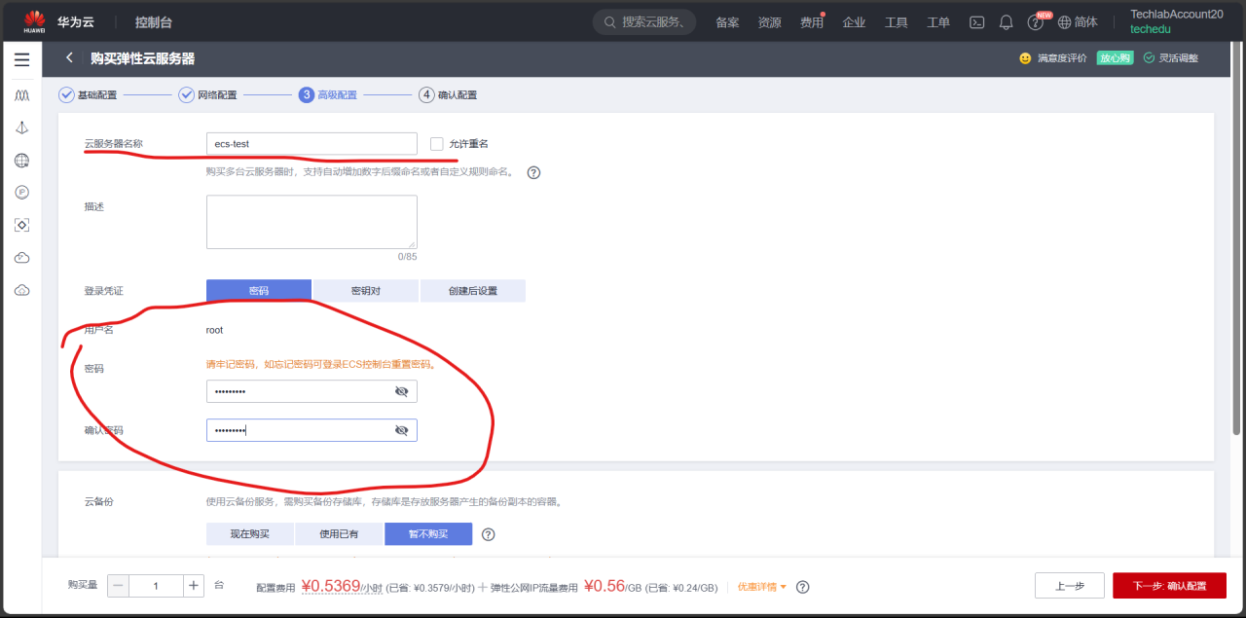Select 密钥对 as login credential
The height and width of the screenshot is (618, 1246).
click(365, 290)
